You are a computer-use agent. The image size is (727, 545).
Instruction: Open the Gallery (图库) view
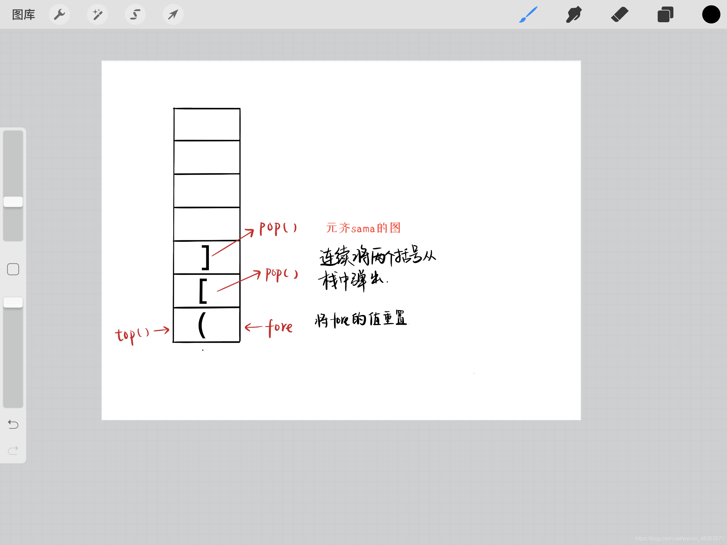point(23,15)
